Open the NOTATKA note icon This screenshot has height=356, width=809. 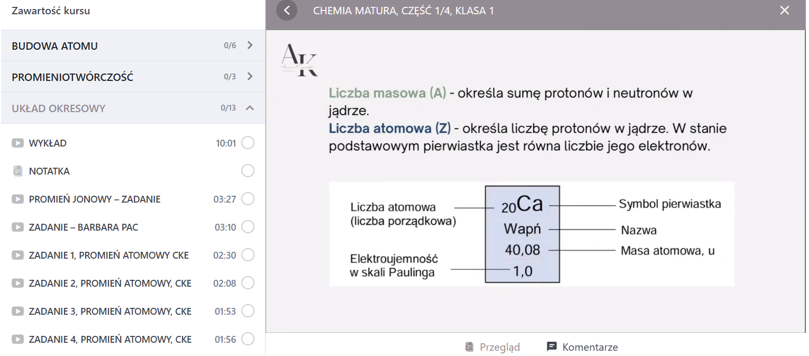pyautogui.click(x=17, y=170)
